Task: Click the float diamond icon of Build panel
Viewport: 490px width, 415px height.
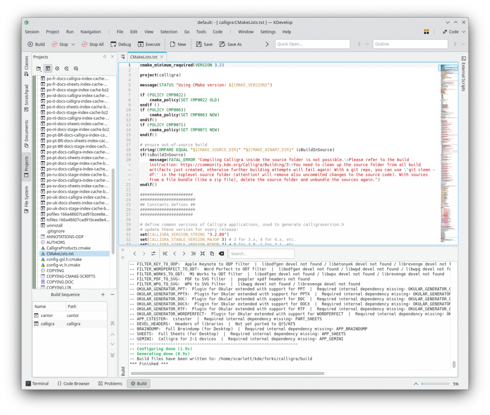Action: point(123,258)
